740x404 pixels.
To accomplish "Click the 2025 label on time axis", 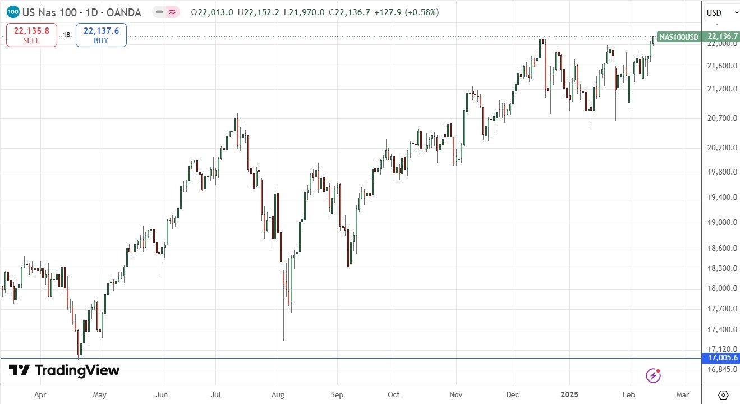I will click(571, 394).
